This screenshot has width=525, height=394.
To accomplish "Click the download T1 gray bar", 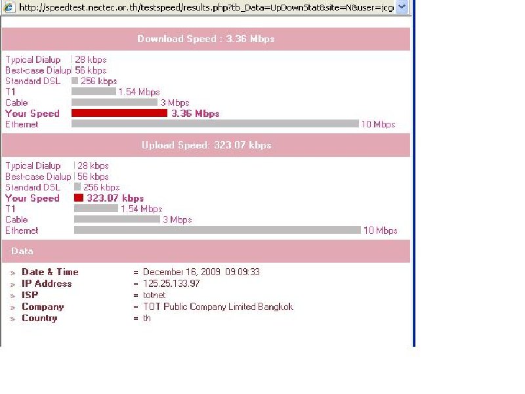I will [94, 91].
